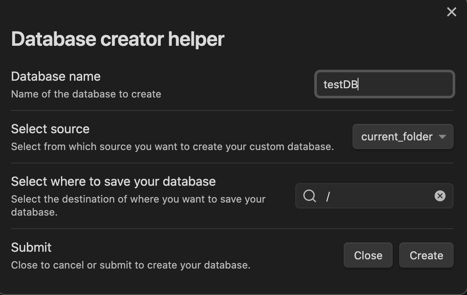The width and height of the screenshot is (467, 295).
Task: Click the Database name input field
Action: pos(384,84)
